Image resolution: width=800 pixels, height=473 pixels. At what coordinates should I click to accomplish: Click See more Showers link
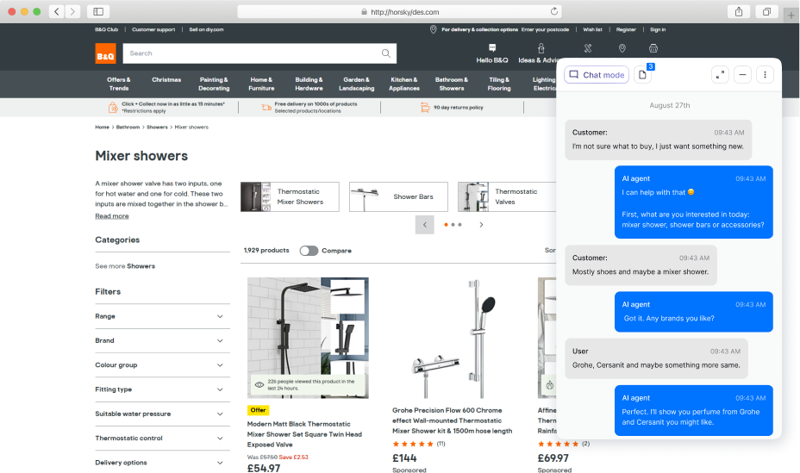125,266
